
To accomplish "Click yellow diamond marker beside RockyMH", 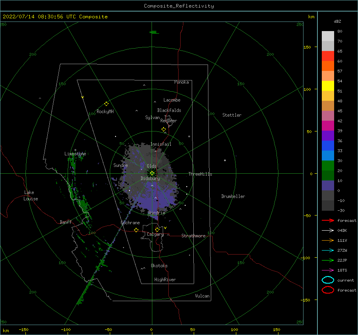I will pos(106,104).
